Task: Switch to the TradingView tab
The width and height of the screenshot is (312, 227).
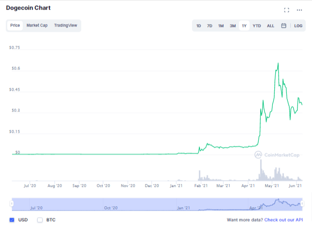Action: [x=65, y=26]
